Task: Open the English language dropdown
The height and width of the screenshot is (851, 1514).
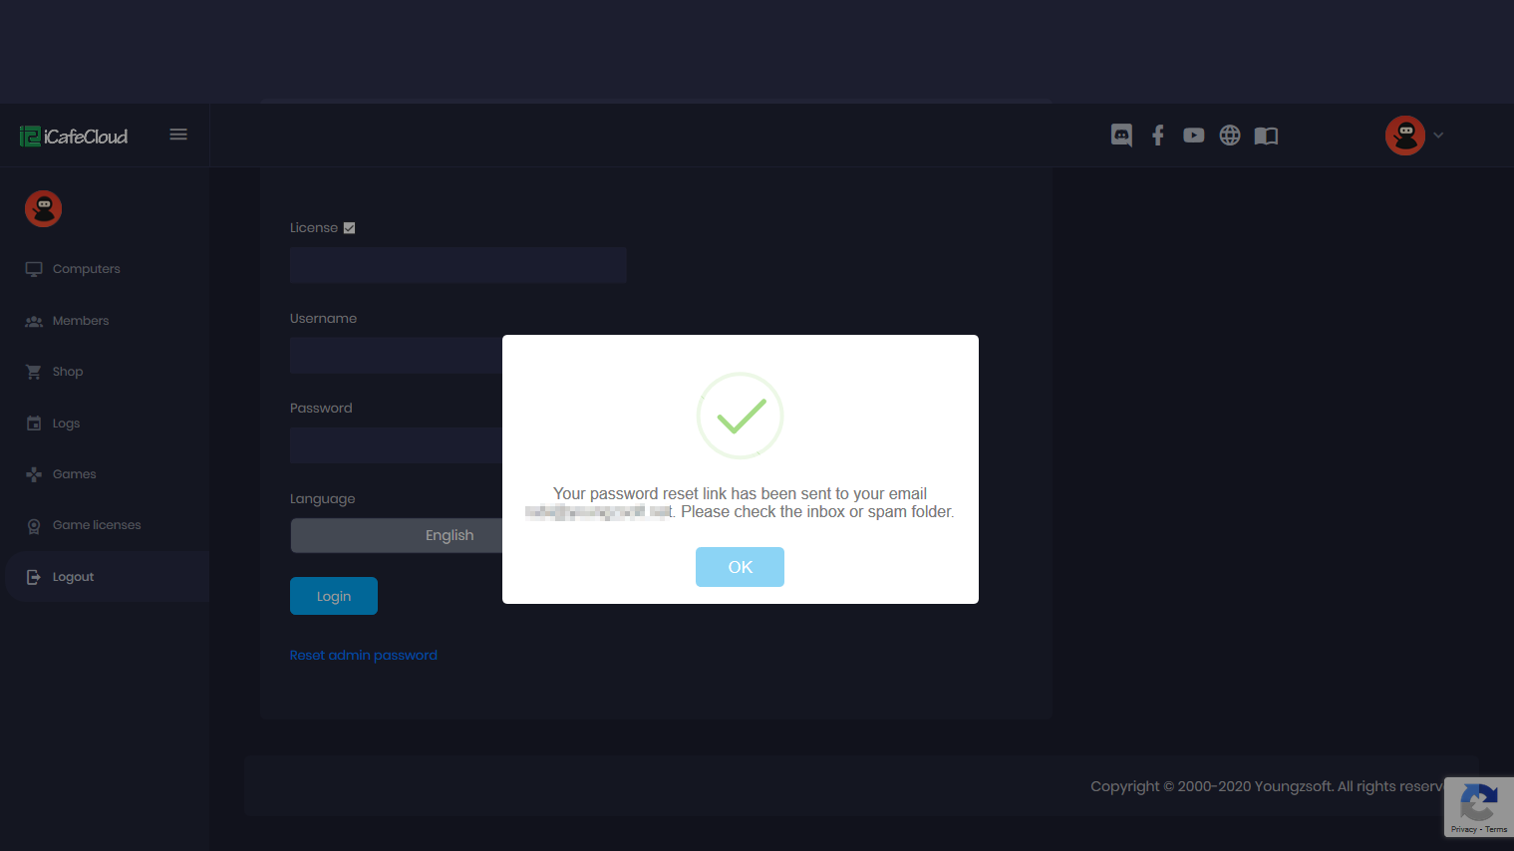Action: pos(397,535)
